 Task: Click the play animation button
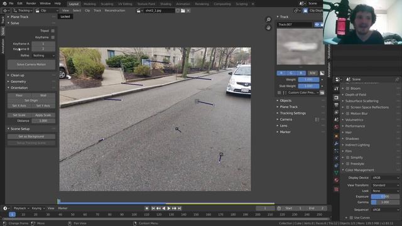click(169, 208)
